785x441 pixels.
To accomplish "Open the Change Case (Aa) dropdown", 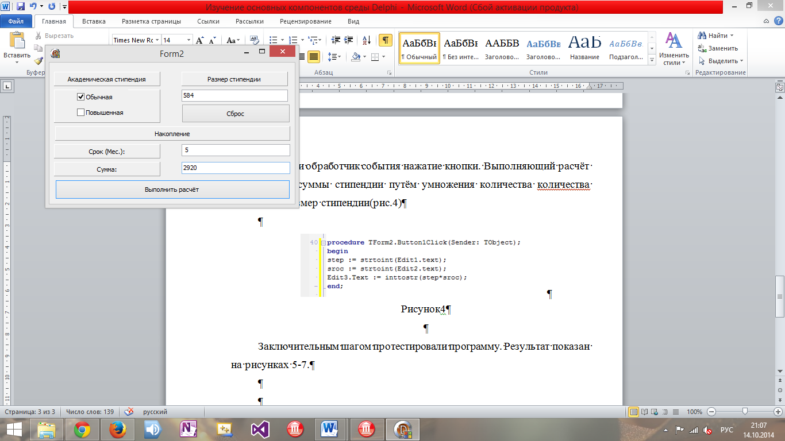I will point(233,40).
